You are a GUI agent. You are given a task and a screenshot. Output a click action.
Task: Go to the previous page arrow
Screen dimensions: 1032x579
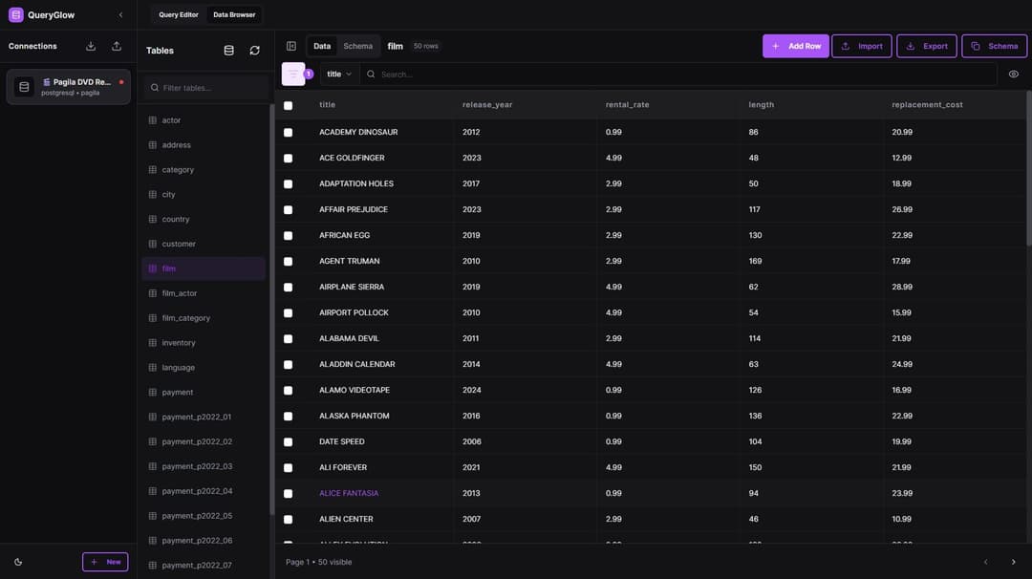pos(985,562)
